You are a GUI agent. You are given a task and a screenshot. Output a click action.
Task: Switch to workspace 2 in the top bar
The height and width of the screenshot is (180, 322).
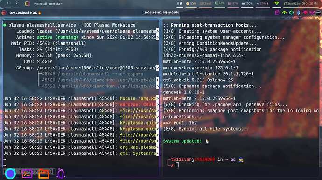coord(17,3)
